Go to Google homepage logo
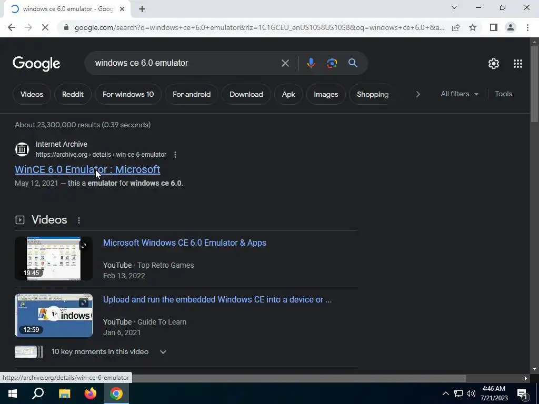The height and width of the screenshot is (404, 539). click(36, 64)
